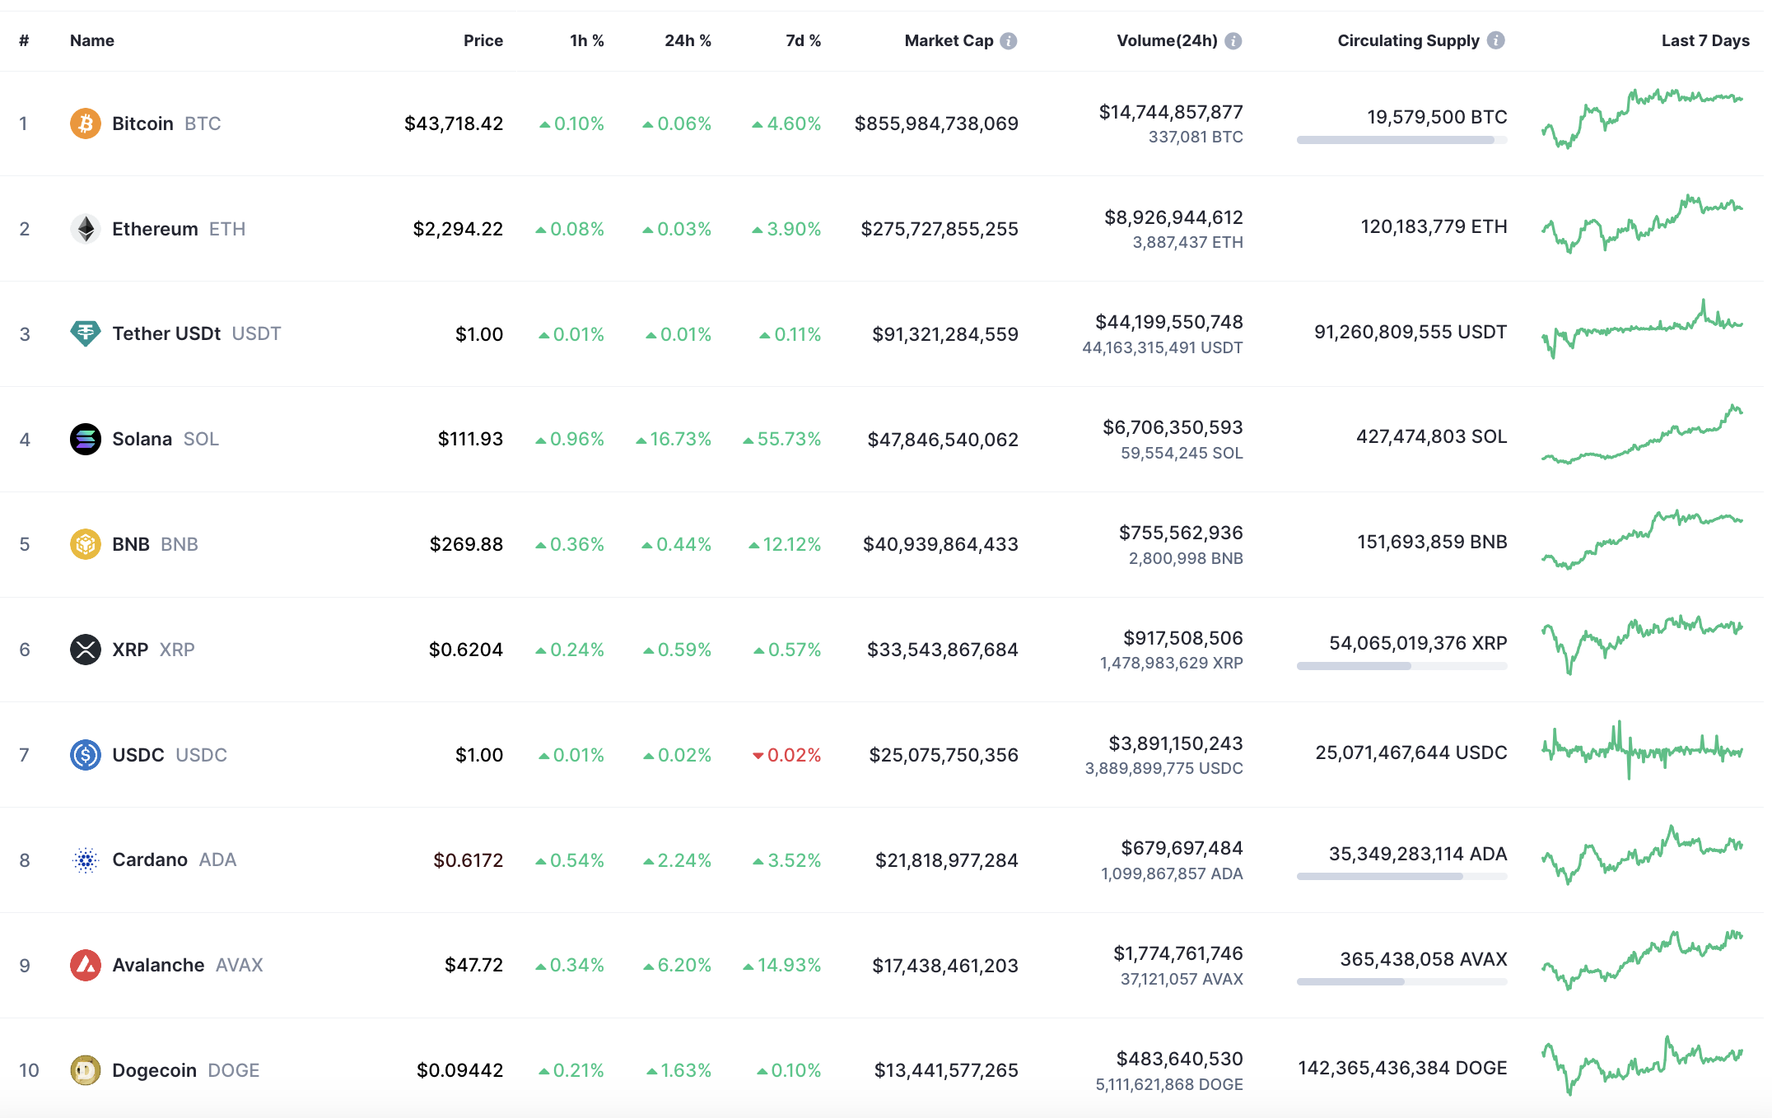The image size is (1772, 1118).
Task: Click the Avalanche logo icon
Action: pyautogui.click(x=85, y=965)
